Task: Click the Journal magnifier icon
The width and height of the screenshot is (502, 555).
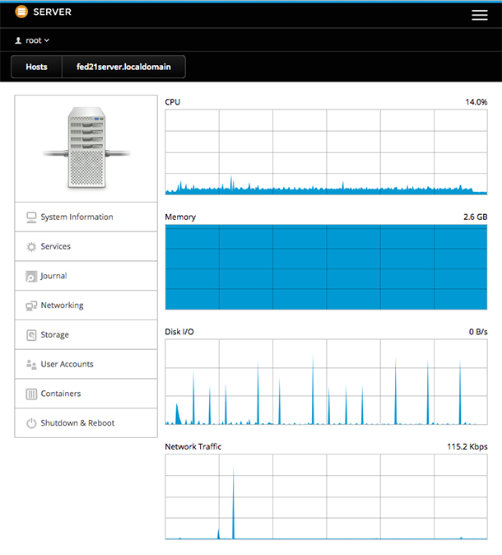Action: coord(31,277)
